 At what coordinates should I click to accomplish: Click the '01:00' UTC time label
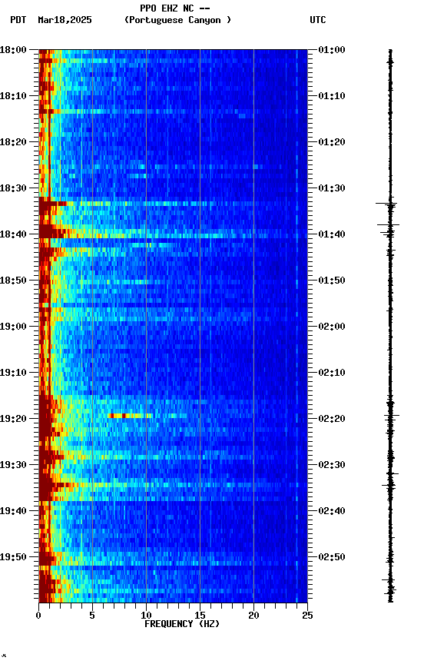pyautogui.click(x=332, y=50)
